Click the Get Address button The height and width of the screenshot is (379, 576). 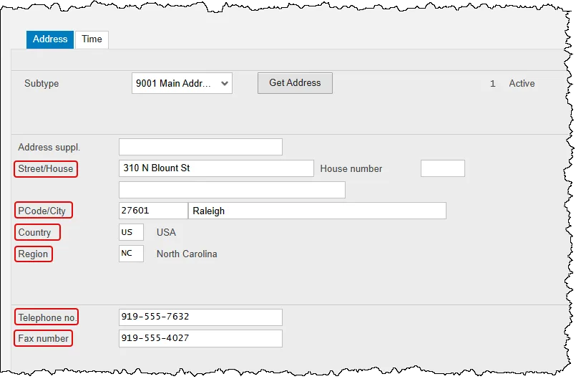coord(295,83)
